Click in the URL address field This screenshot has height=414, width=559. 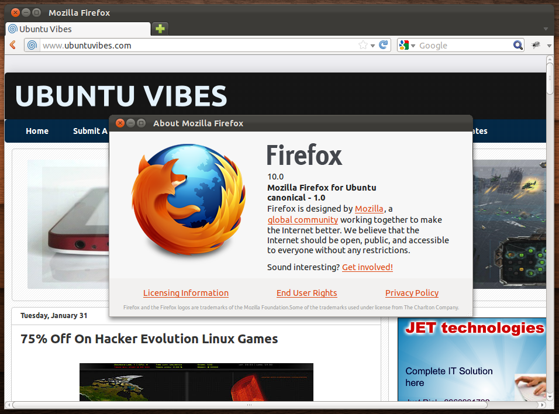[x=199, y=45]
